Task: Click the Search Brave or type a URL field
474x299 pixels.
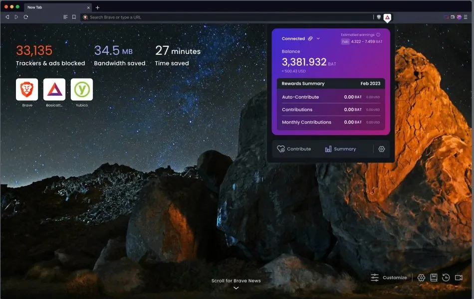Action: pyautogui.click(x=225, y=17)
